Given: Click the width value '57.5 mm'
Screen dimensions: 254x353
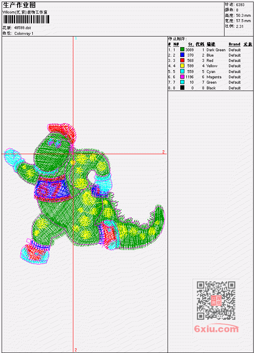Looking at the screenshot, I should (x=243, y=21).
